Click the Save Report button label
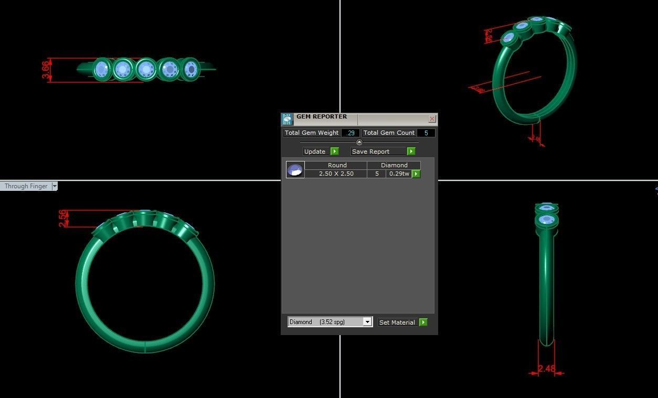This screenshot has width=658, height=398. coord(370,152)
